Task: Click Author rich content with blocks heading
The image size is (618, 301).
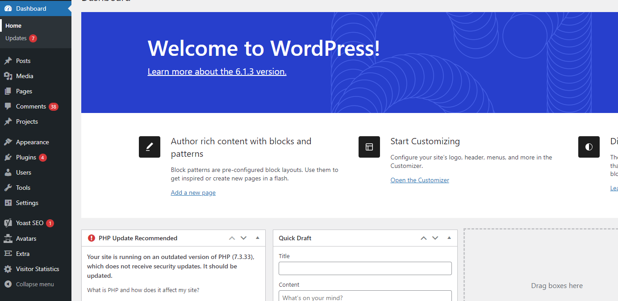Action: (241, 147)
